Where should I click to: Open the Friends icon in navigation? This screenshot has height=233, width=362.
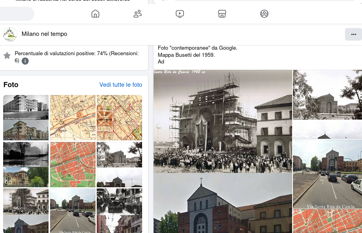click(137, 14)
